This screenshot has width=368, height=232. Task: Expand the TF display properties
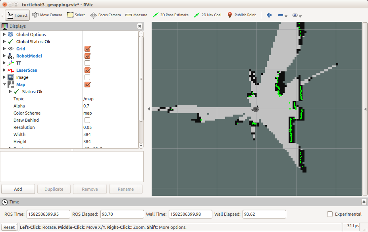click(4, 63)
